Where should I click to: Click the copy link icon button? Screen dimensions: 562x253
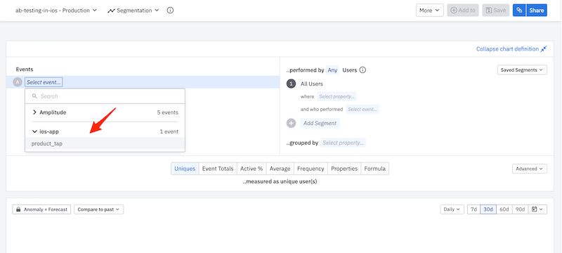pos(519,11)
